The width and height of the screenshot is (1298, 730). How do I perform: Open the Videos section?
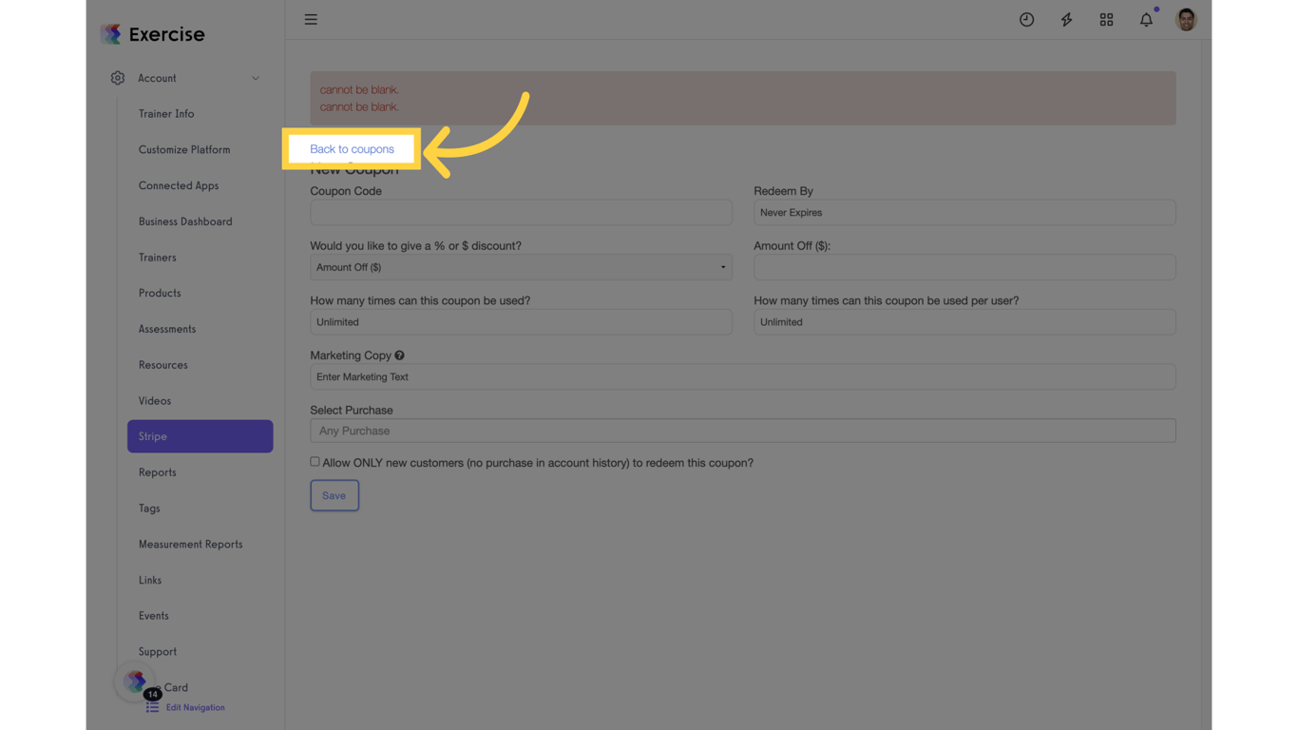coord(155,401)
